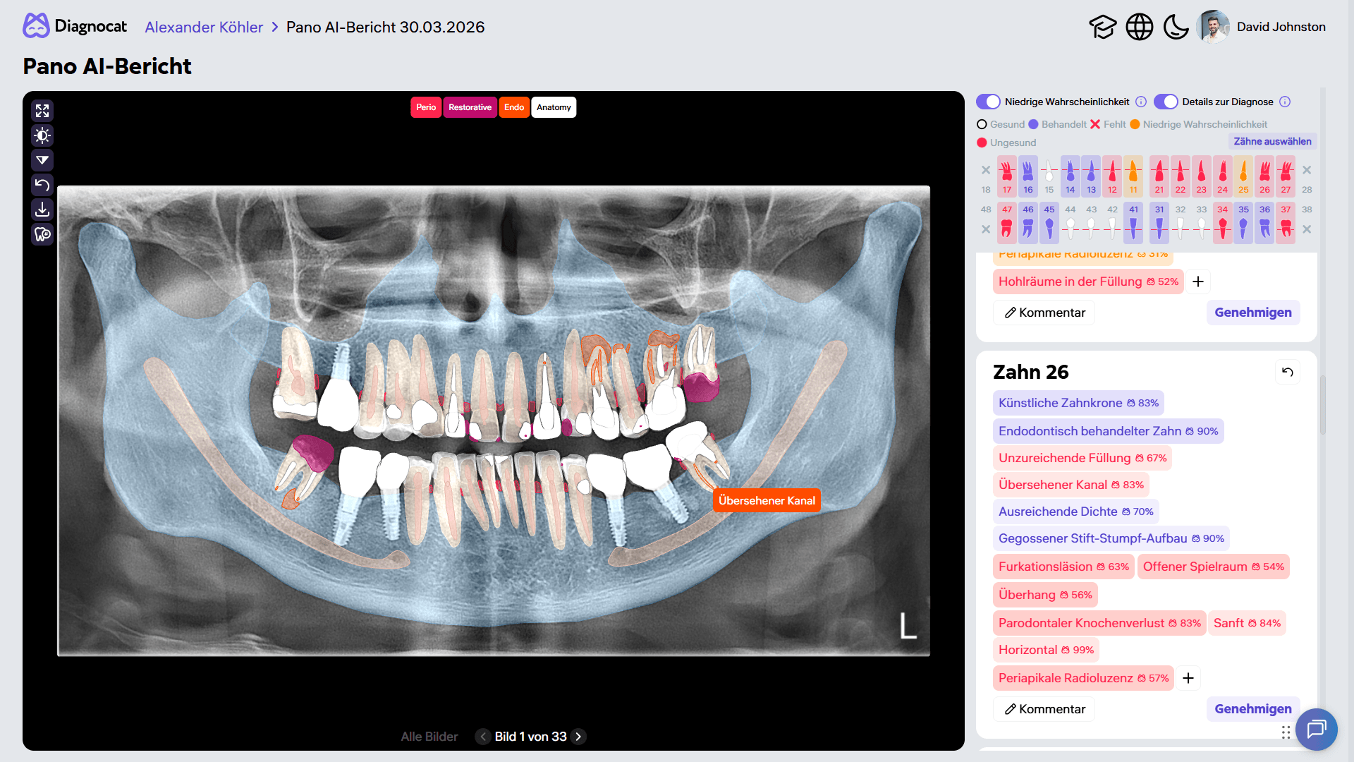Select tooth 41 in dental chart
1354x762 pixels.
tap(1133, 223)
